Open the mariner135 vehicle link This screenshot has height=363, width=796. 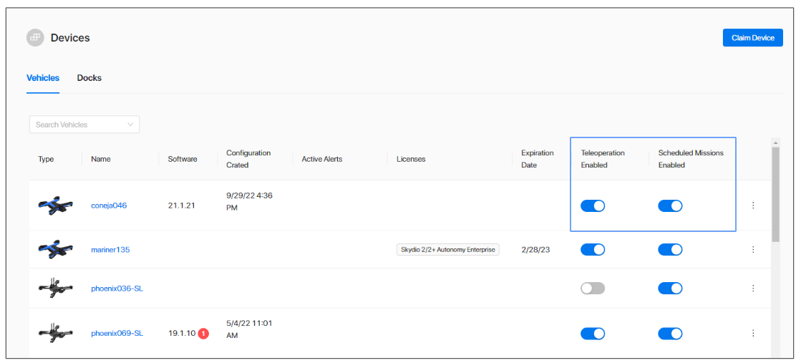pyautogui.click(x=111, y=249)
